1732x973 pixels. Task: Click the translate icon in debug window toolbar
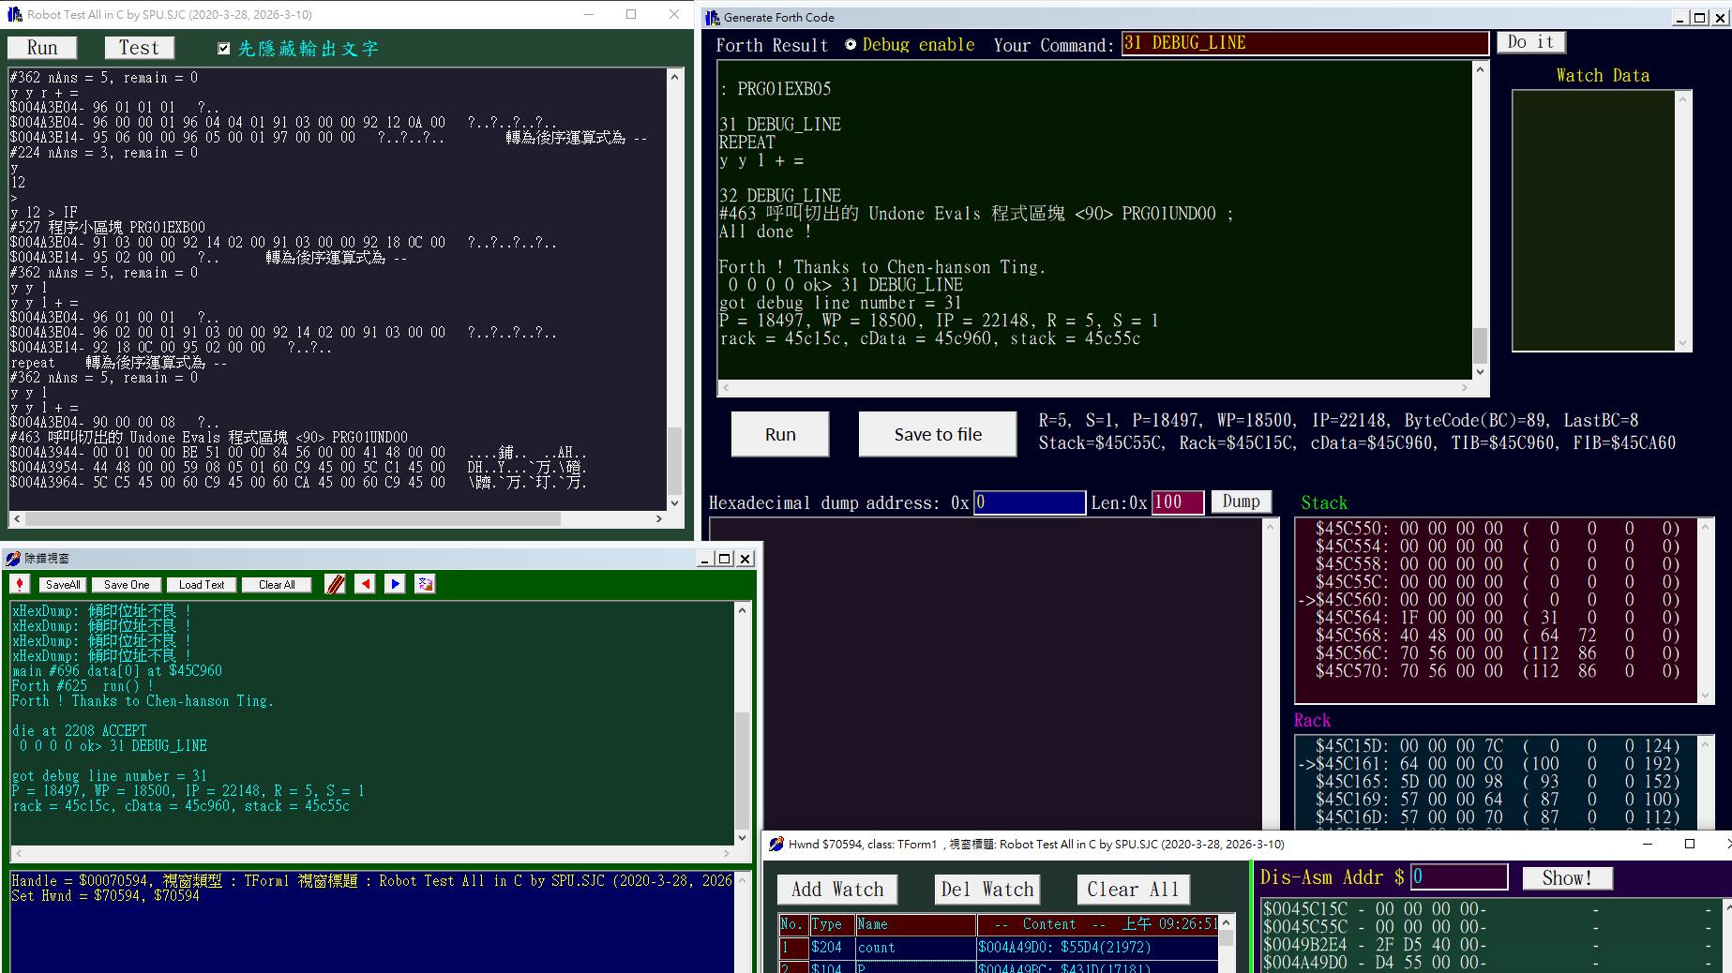(426, 584)
